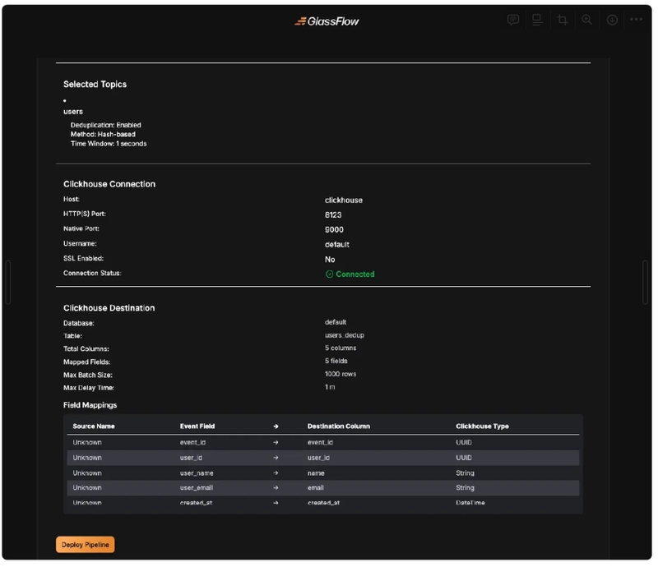
Task: Click the HTTP(S) port value 8123
Action: pyautogui.click(x=333, y=214)
